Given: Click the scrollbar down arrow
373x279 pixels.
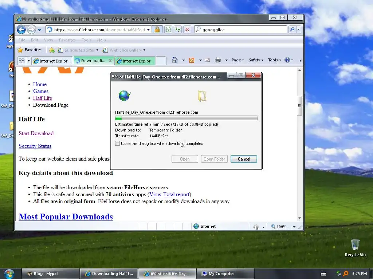Looking at the screenshot, I should pos(299,218).
